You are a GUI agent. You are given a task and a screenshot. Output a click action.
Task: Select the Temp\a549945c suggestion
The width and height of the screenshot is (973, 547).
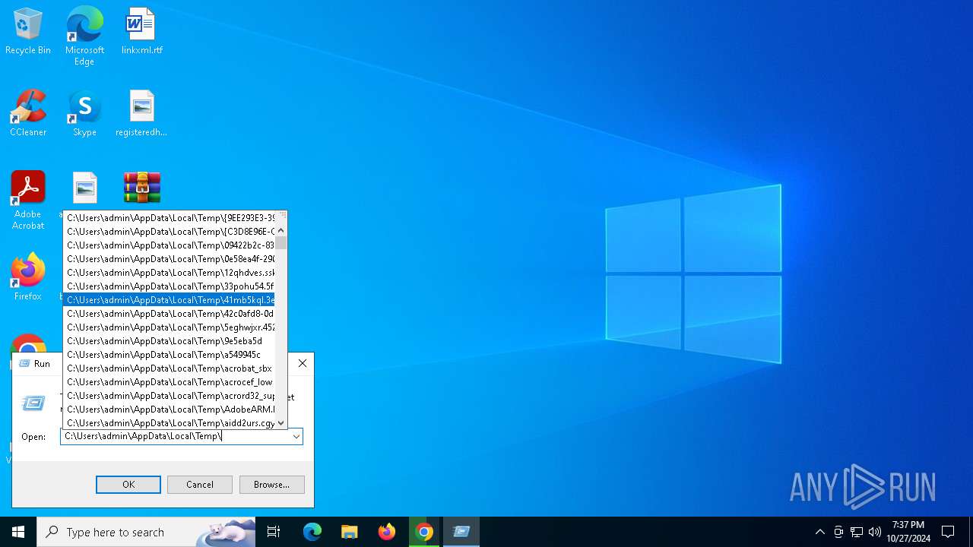point(169,355)
